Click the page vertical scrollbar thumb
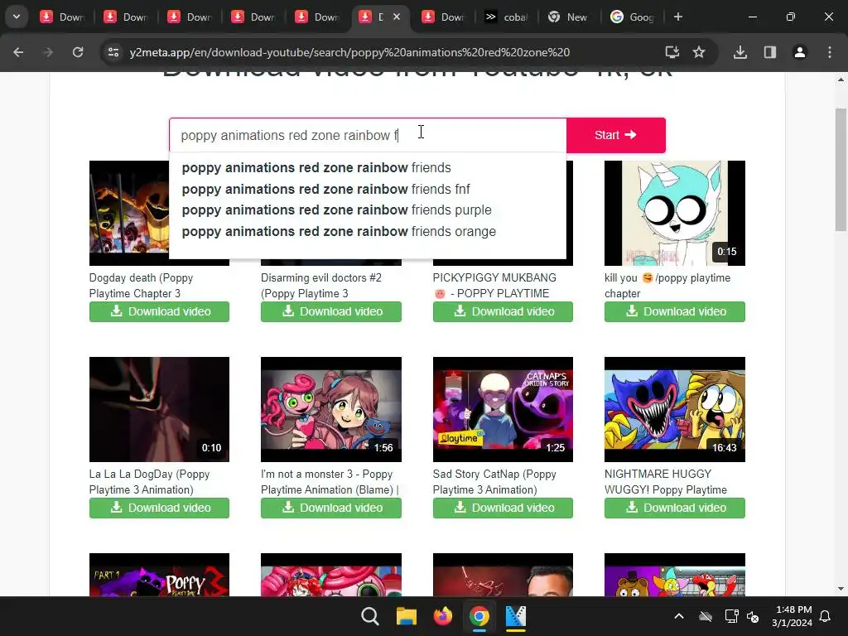Screen dimensions: 848x636 point(841,170)
